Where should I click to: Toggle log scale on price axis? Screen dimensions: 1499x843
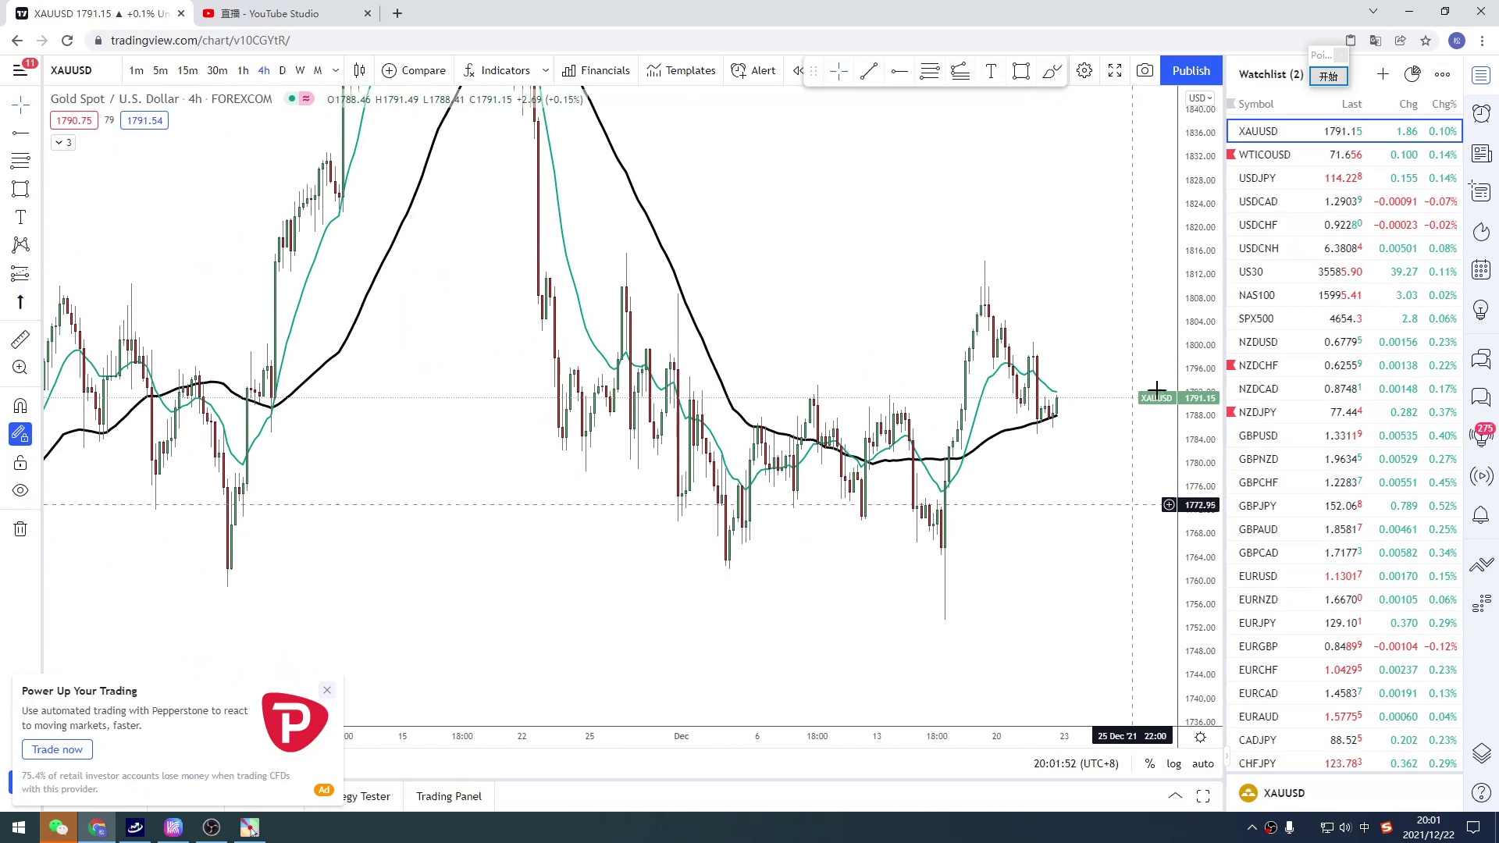1173,763
